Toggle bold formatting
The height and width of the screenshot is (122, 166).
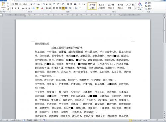[x=13, y=8]
